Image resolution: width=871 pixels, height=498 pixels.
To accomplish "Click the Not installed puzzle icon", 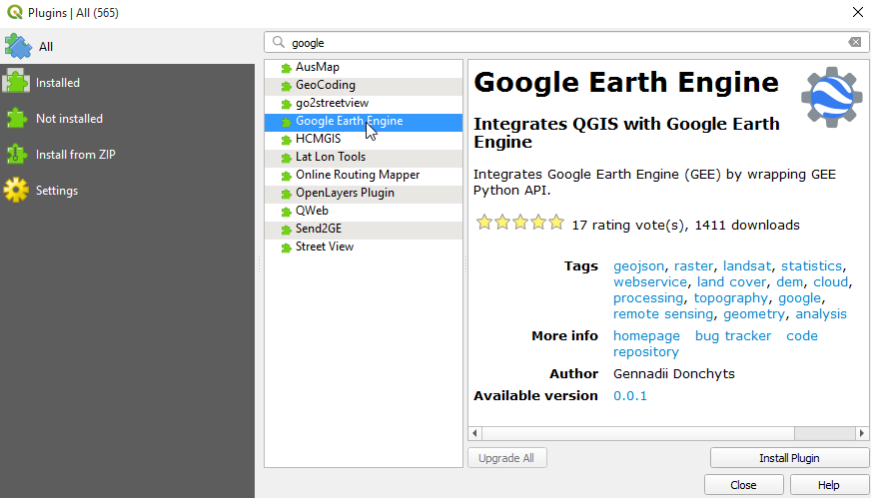I will (16, 118).
